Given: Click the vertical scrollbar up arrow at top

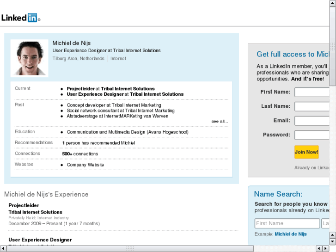Looking at the screenshot, I should pyautogui.click(x=332, y=3).
